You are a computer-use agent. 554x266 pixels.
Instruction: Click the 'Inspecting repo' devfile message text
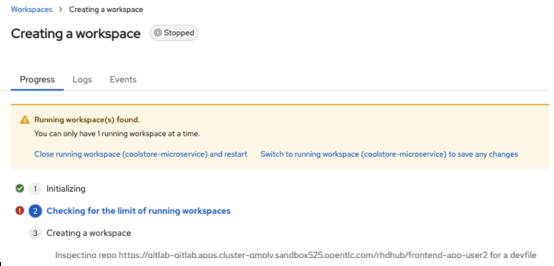coord(296,255)
